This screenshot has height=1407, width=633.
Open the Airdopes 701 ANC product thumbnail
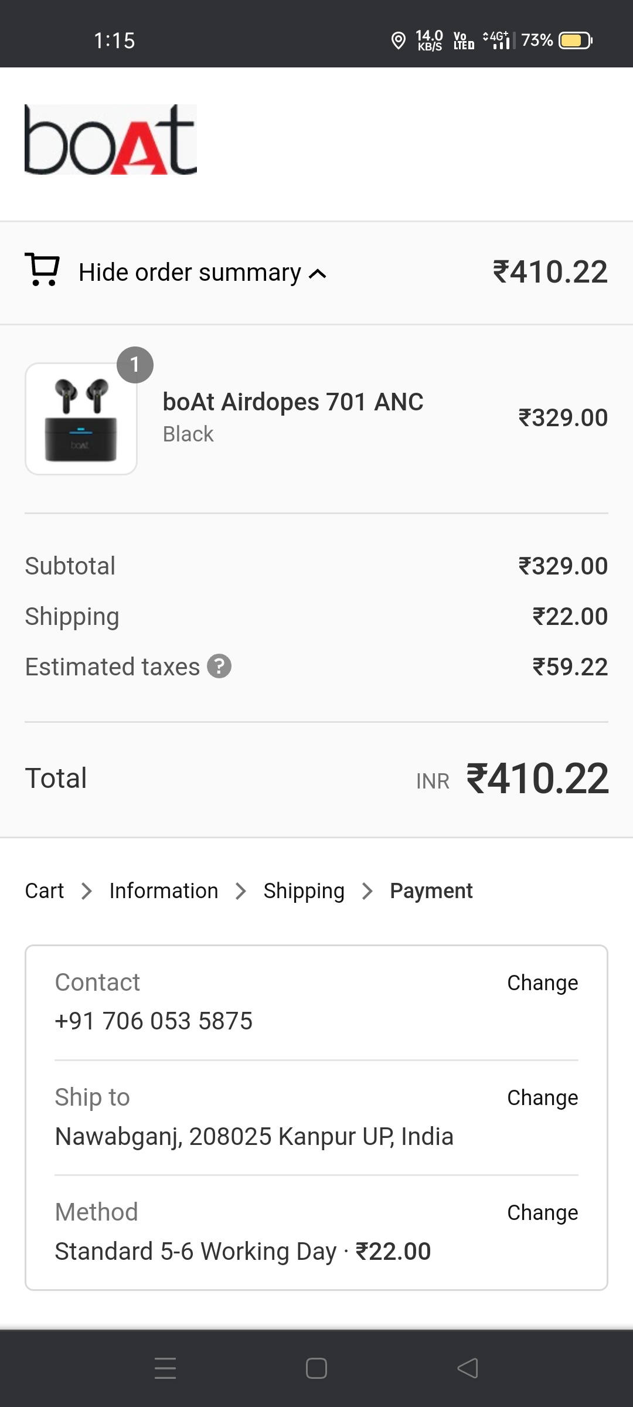click(x=81, y=419)
